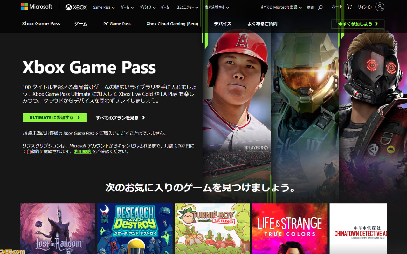Go to the よくあるご質問 tab
The height and width of the screenshot is (254, 407).
(262, 24)
